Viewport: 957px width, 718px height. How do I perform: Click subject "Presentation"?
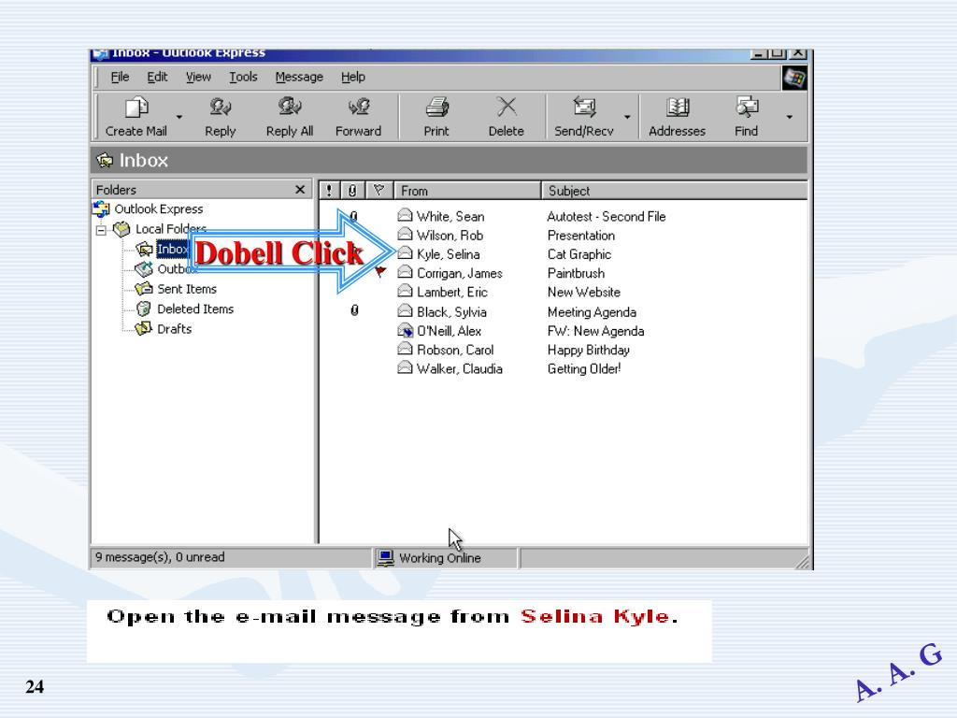click(x=581, y=235)
